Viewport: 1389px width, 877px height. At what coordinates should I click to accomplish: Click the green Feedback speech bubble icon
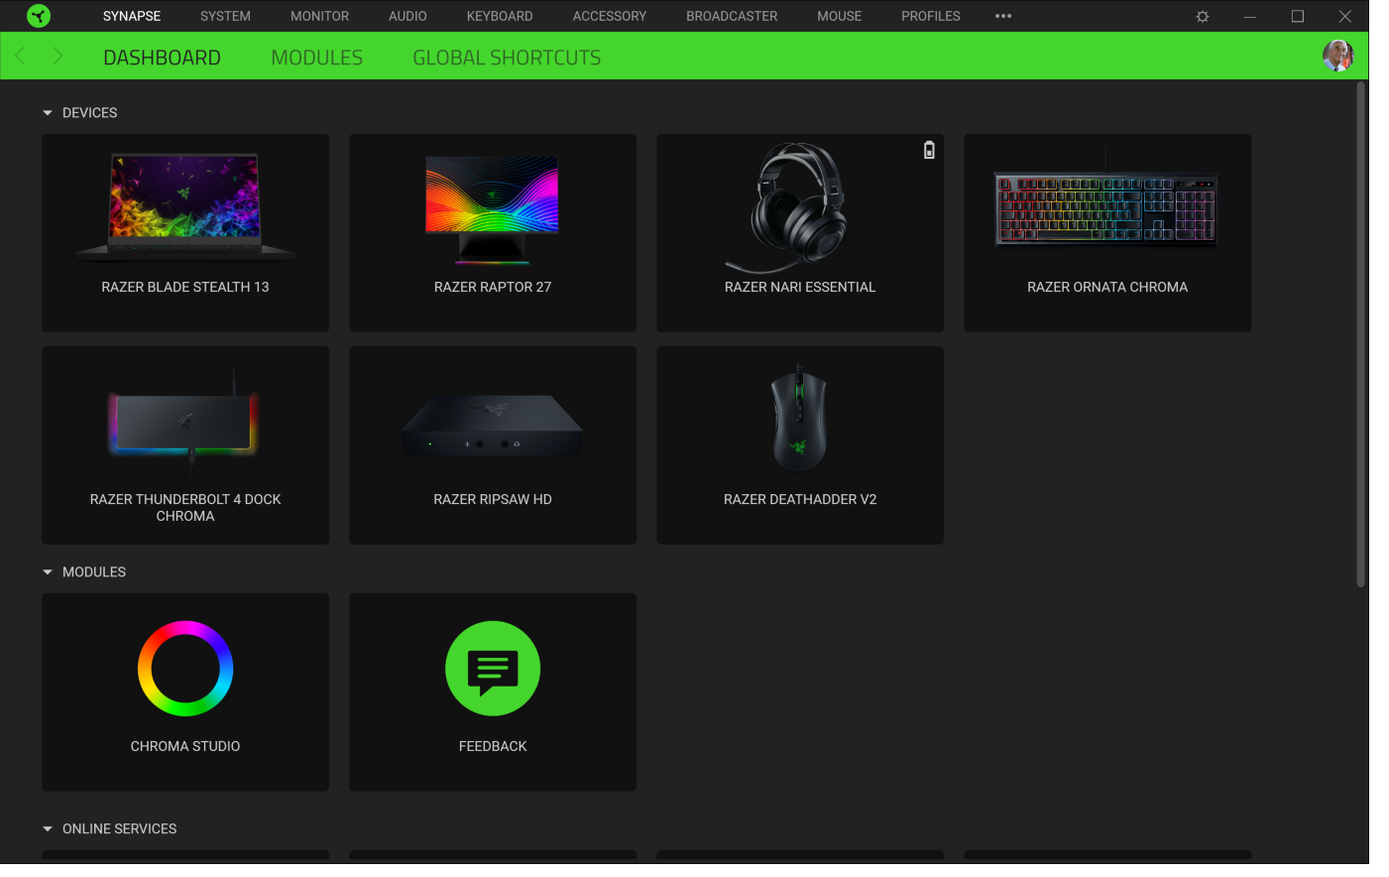[x=493, y=669]
